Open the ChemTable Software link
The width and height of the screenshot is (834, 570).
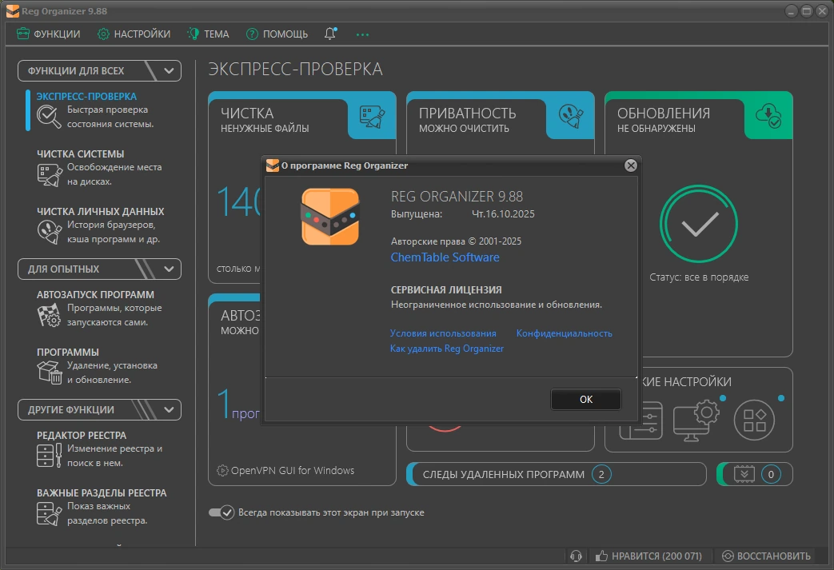pos(445,257)
